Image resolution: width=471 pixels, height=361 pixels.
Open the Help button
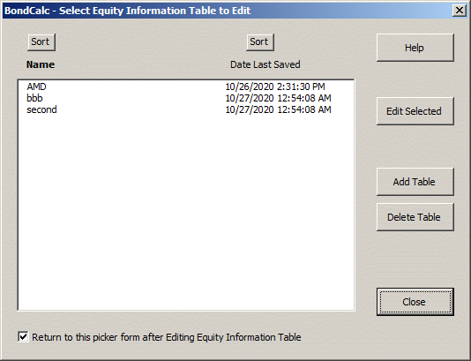415,48
